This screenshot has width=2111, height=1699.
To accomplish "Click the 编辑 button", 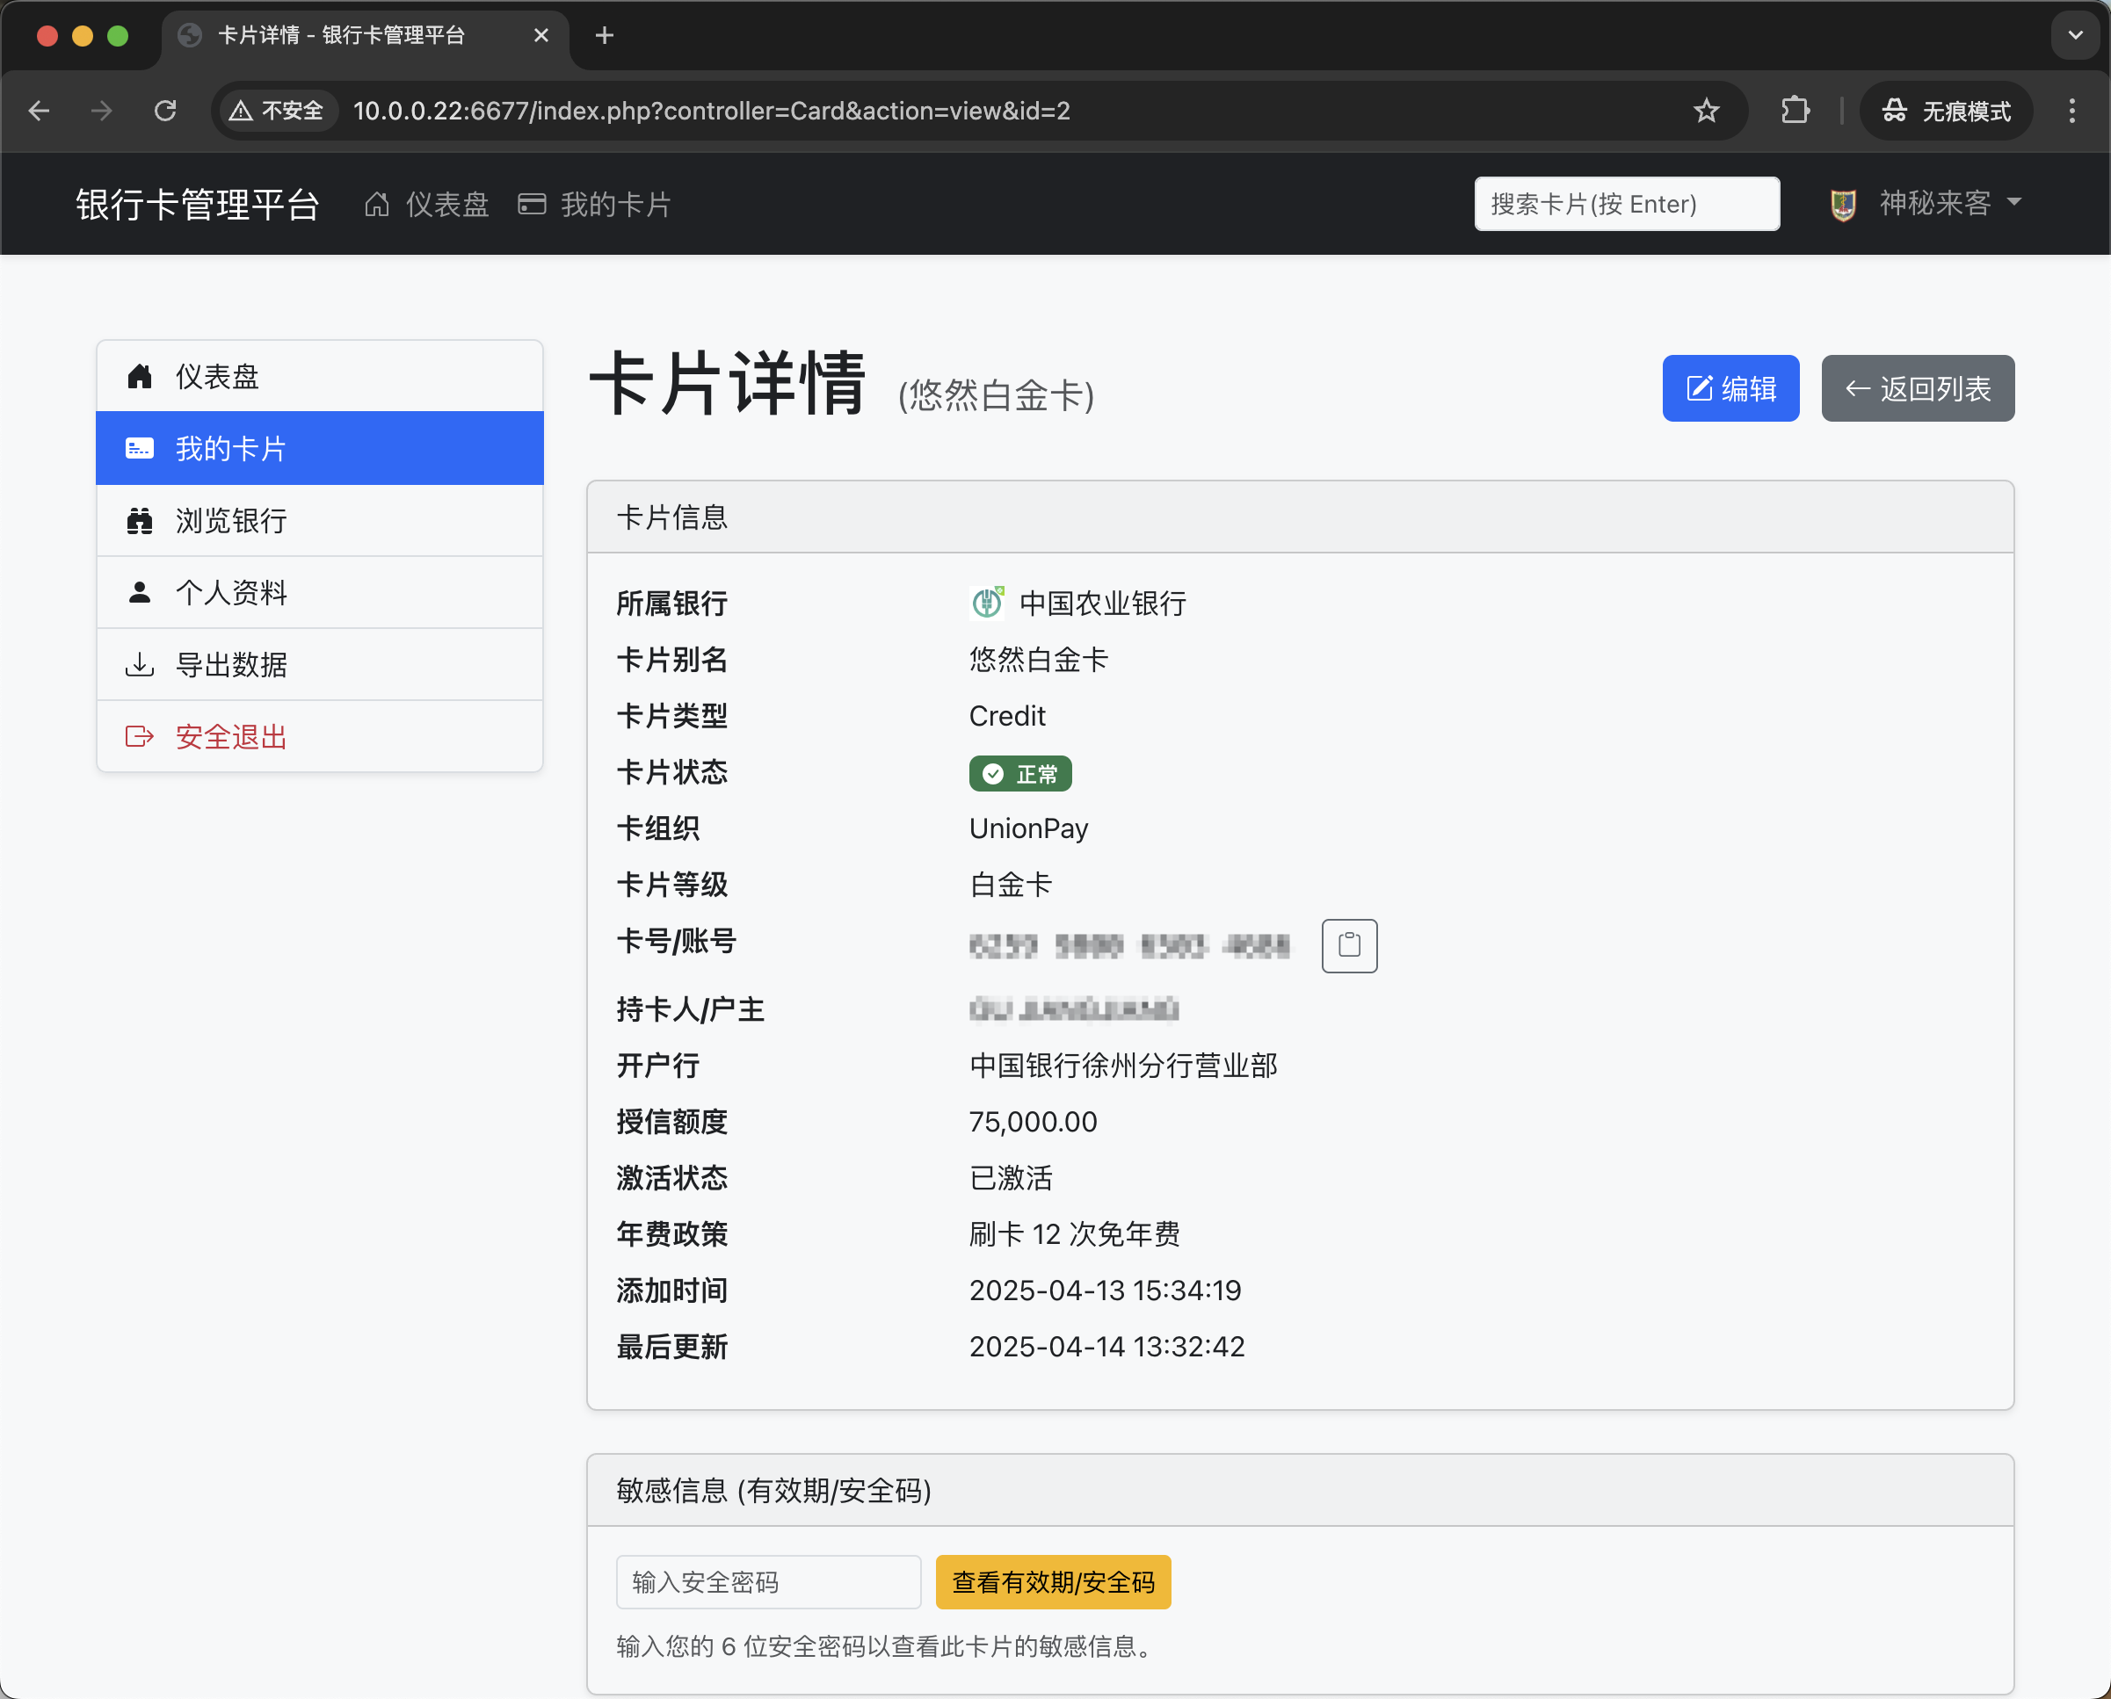I will coord(1730,388).
